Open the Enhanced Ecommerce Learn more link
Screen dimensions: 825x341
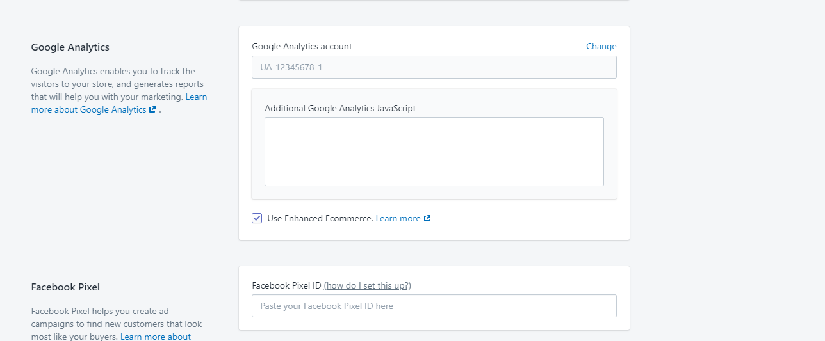pos(398,218)
